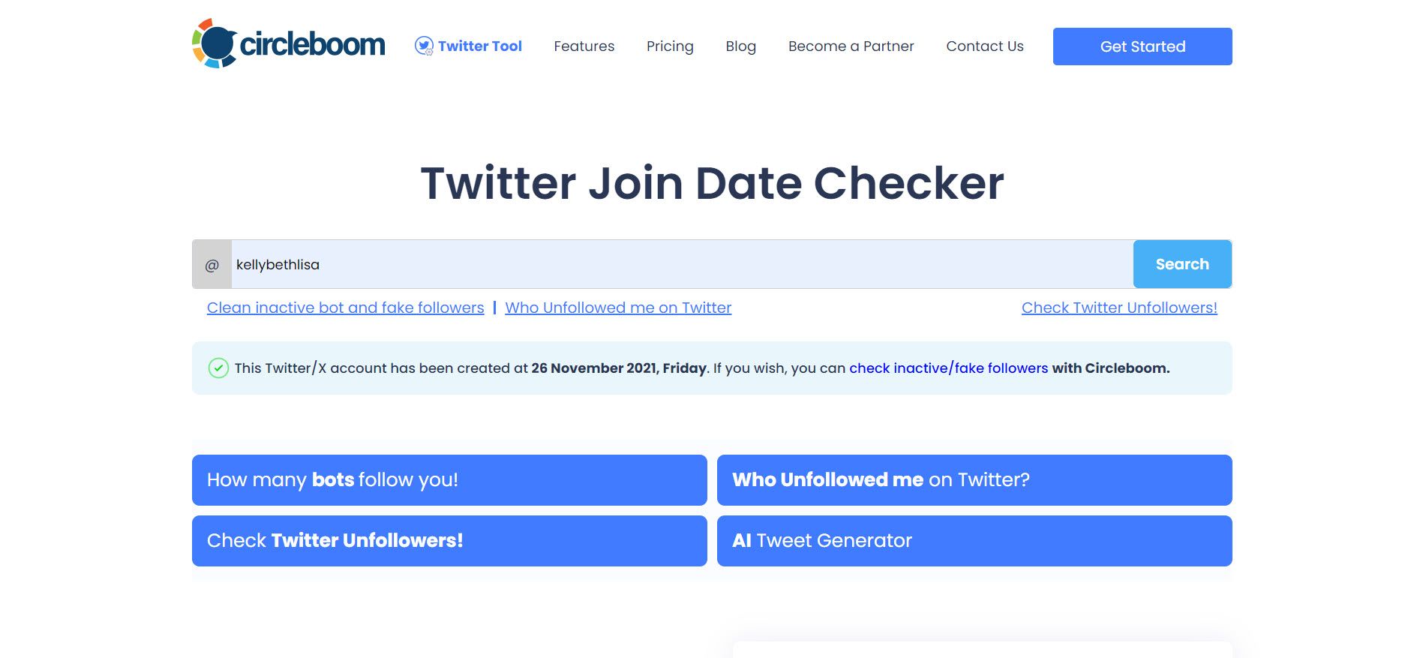Open Become a Partner

pyautogui.click(x=851, y=46)
